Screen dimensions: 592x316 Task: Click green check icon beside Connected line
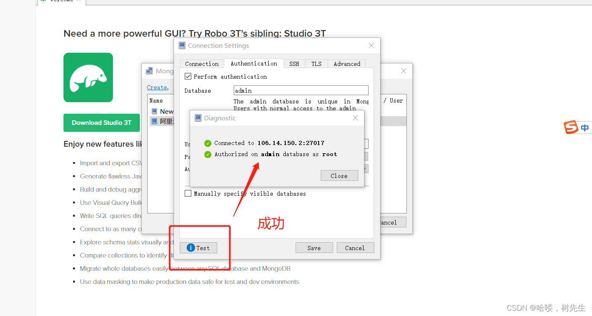coord(208,143)
